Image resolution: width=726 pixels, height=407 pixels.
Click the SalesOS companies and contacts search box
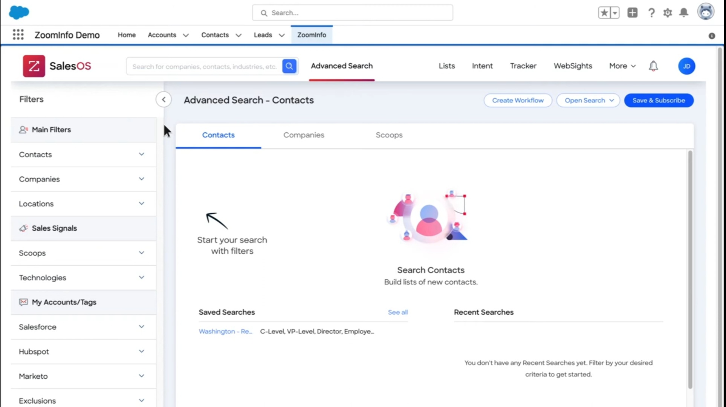204,66
